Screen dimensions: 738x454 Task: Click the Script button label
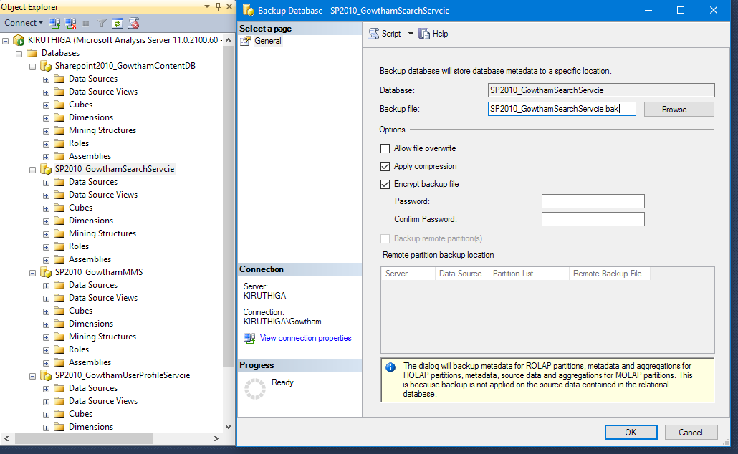(x=391, y=34)
